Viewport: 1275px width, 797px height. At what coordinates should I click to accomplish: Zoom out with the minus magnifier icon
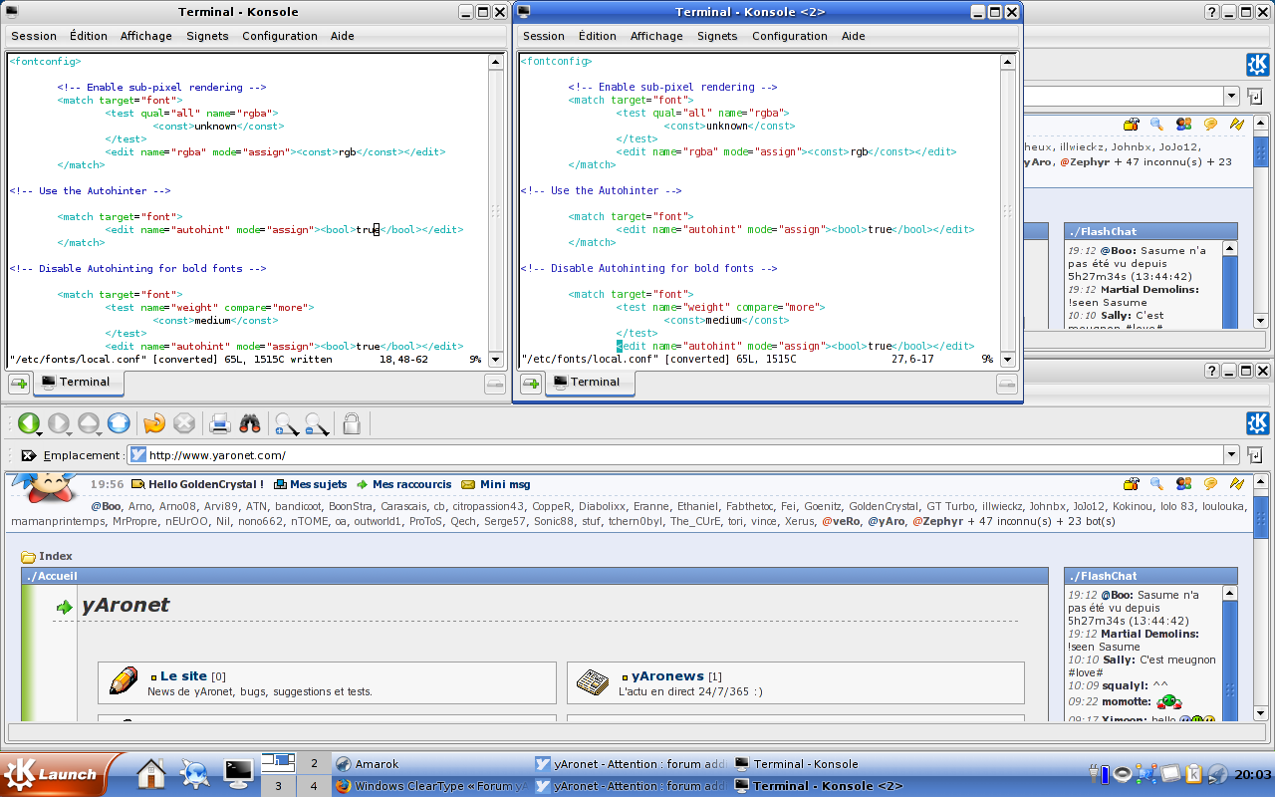point(317,424)
